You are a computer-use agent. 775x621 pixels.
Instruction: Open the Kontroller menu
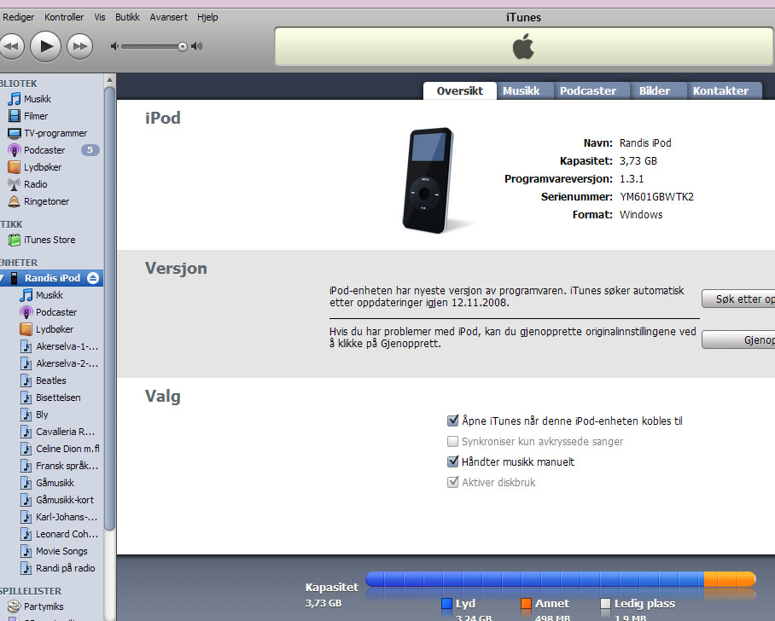coord(64,17)
